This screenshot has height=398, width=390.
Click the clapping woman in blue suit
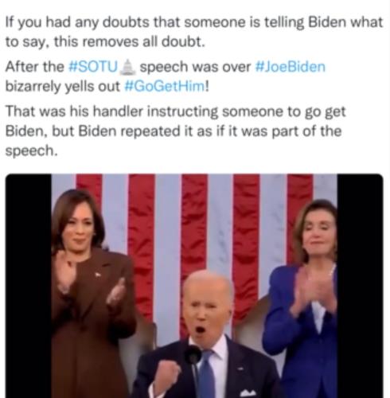click(302, 298)
